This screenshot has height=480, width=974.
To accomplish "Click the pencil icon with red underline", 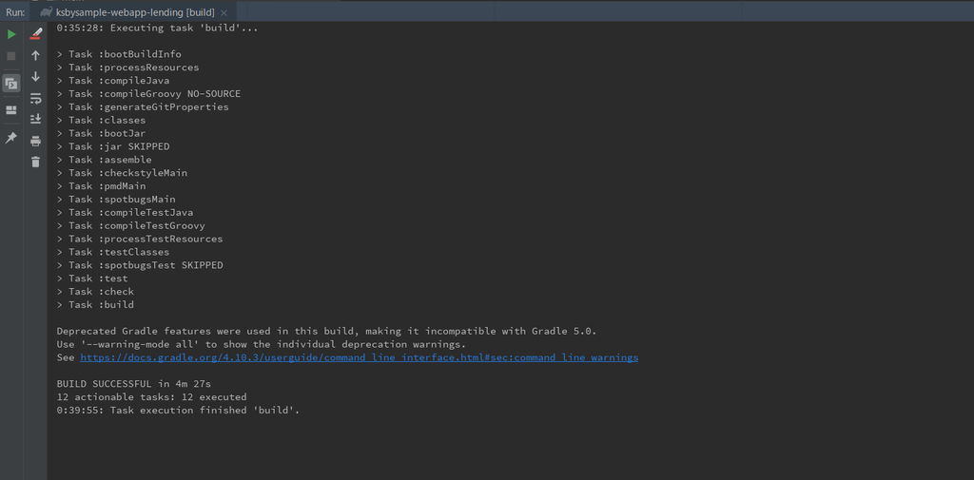I will pyautogui.click(x=35, y=33).
